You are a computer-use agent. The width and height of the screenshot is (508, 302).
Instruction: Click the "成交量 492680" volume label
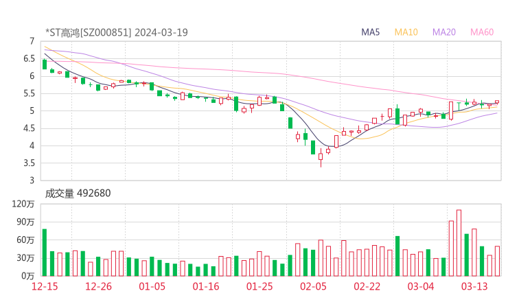coord(78,194)
